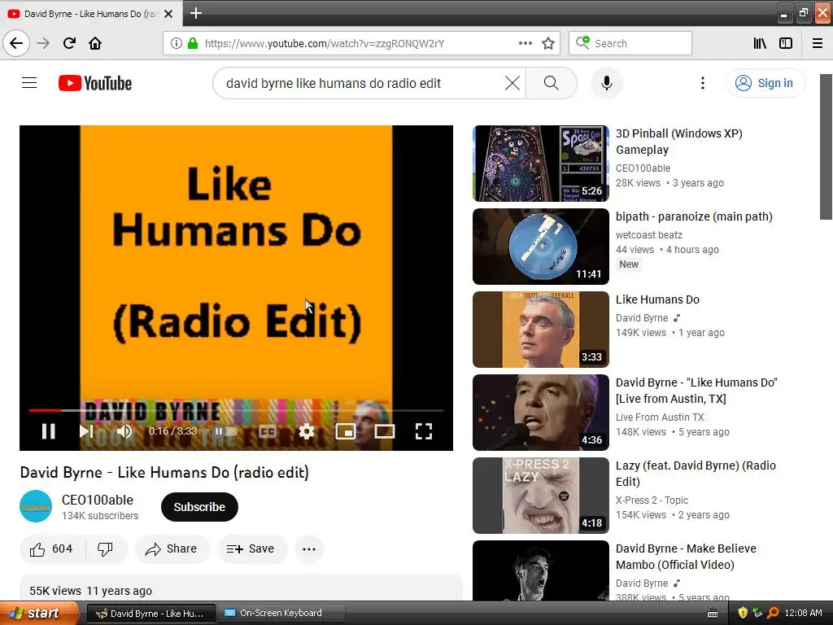
Task: Open more actions under the video
Action: [x=308, y=549]
